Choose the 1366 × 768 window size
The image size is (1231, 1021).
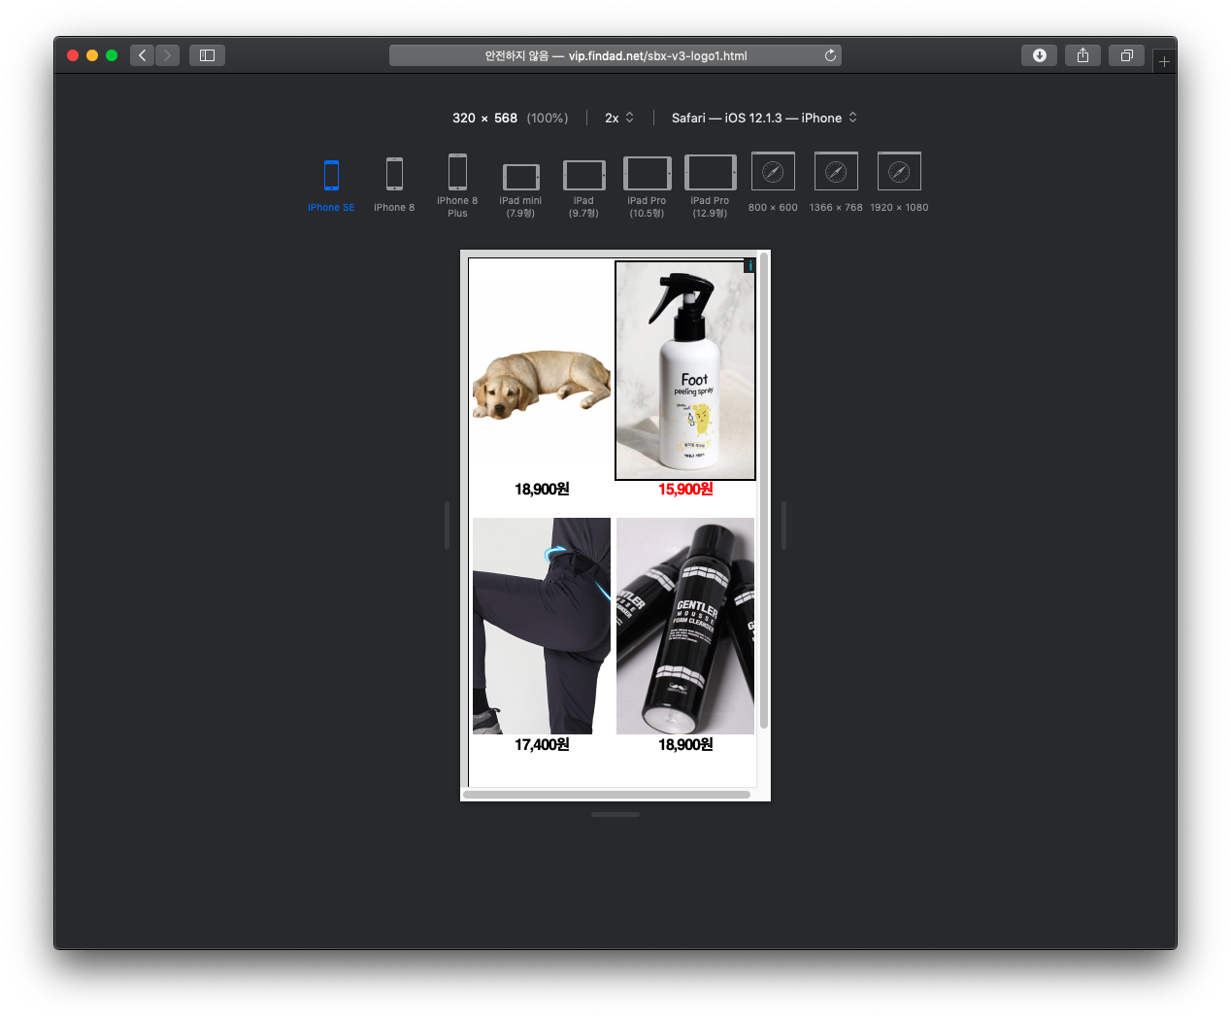[836, 173]
